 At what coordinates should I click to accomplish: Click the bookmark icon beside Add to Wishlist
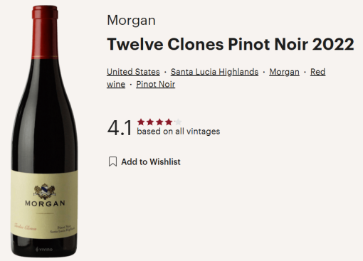coord(112,161)
